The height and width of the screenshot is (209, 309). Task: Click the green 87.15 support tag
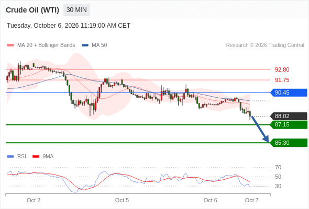[x=289, y=125]
